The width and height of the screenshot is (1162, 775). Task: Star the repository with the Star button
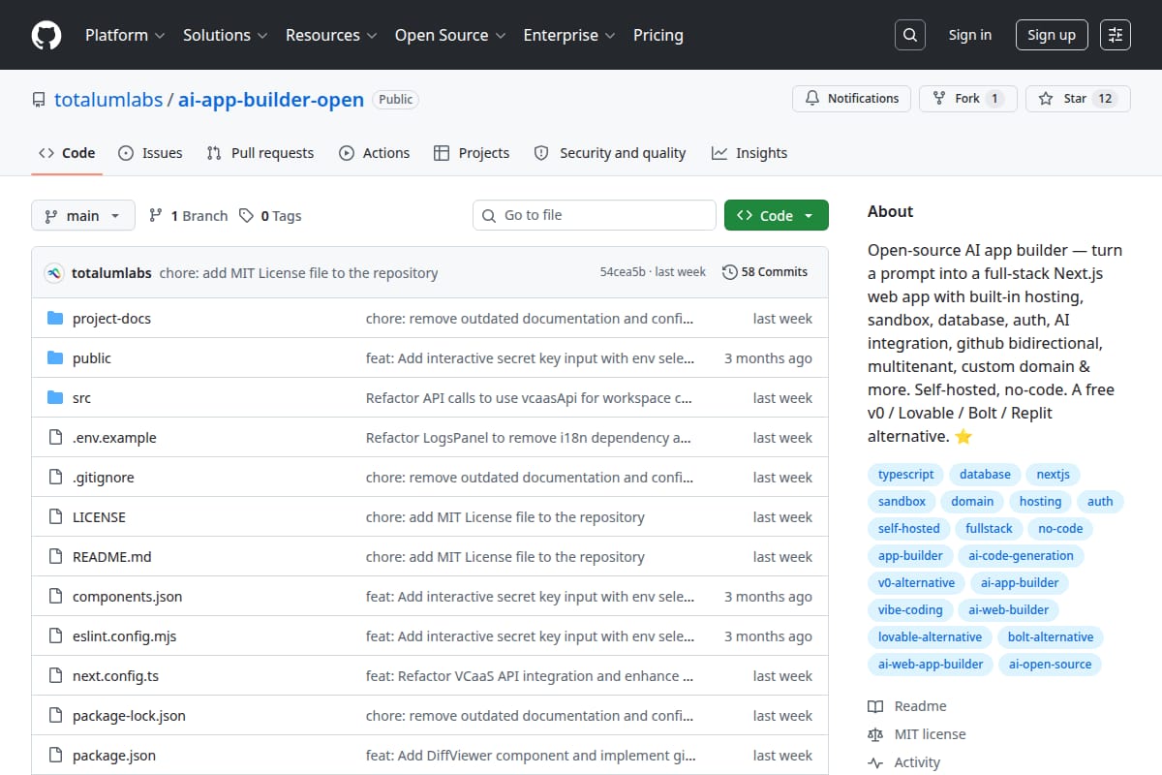pyautogui.click(x=1078, y=99)
